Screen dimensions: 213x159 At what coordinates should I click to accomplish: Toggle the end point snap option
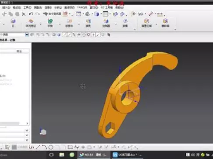[x=64, y=35]
